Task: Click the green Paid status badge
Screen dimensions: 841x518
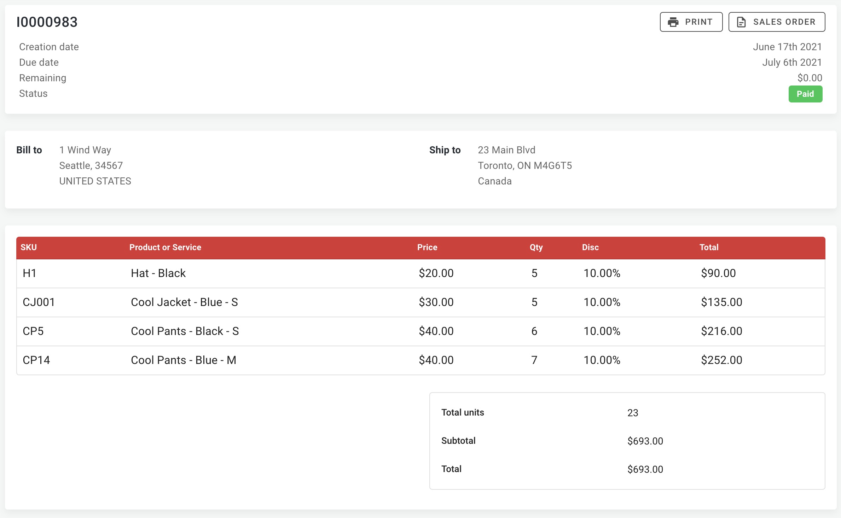Action: tap(805, 94)
